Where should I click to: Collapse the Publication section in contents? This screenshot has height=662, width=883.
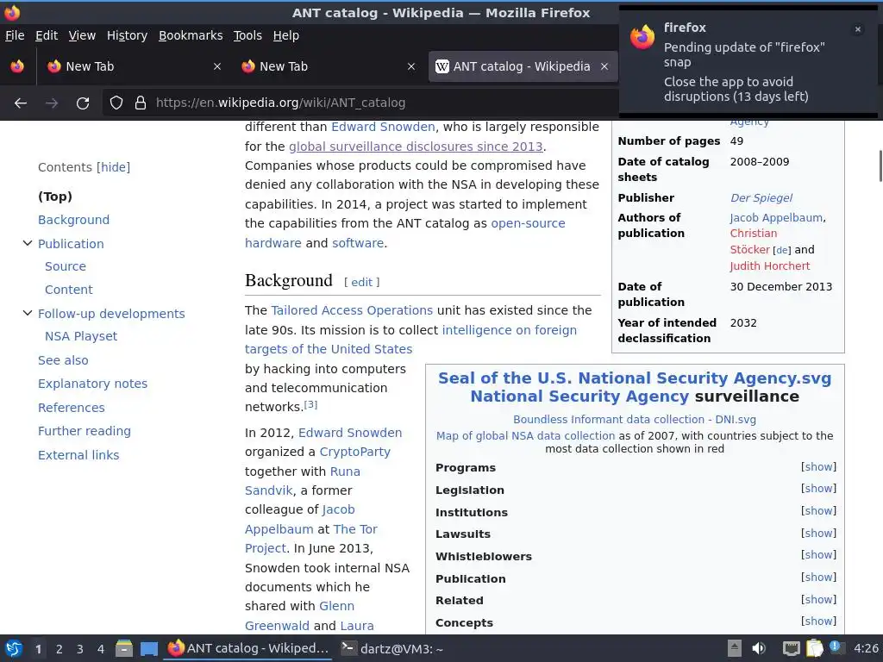27,243
